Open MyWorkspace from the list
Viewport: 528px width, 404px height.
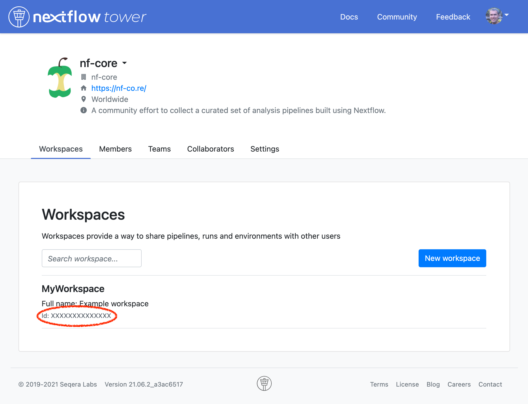73,289
